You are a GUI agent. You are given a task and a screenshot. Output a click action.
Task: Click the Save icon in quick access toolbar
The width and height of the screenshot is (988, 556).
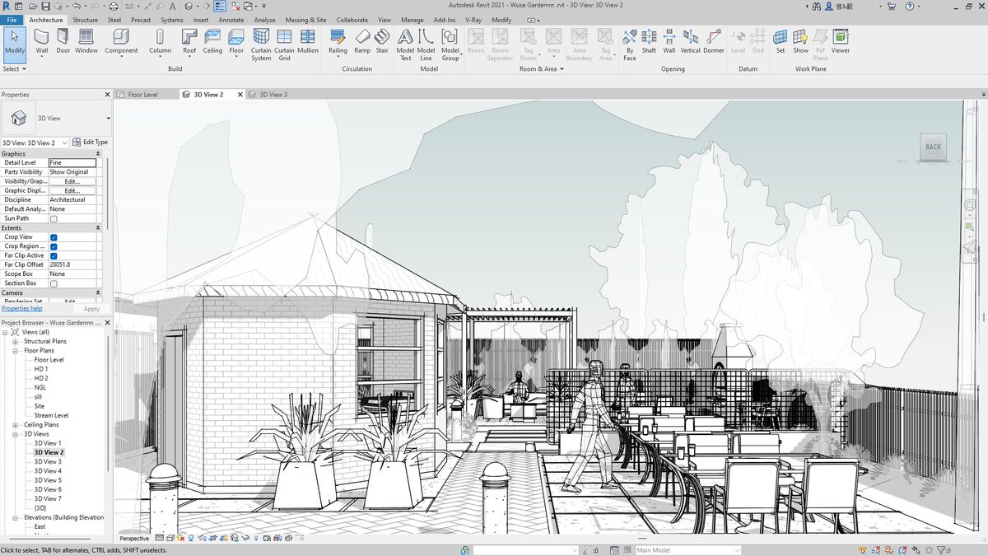pos(48,6)
